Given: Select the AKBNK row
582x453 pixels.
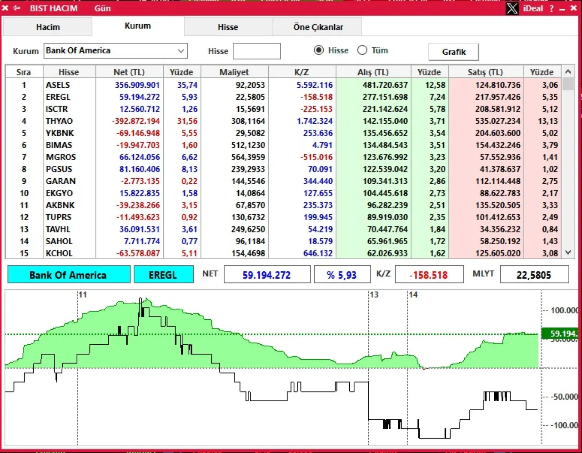Looking at the screenshot, I should coord(284,205).
